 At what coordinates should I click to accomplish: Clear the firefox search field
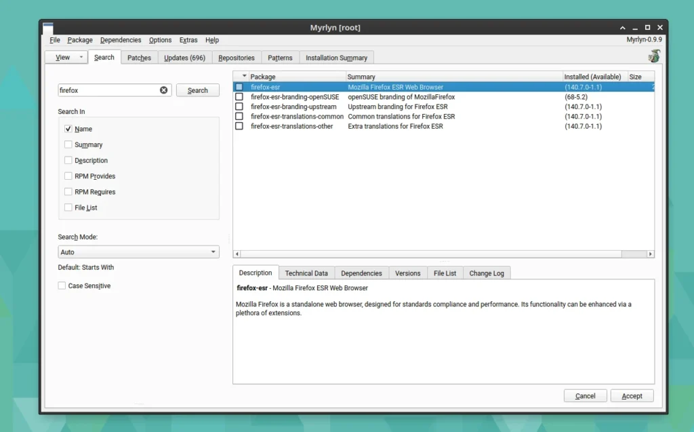coord(163,90)
